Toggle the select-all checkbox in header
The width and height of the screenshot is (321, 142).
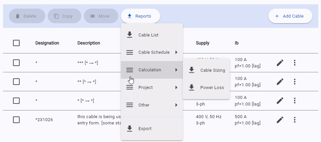click(16, 43)
